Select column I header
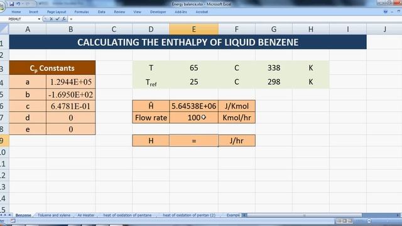402x226 pixels. [348, 30]
